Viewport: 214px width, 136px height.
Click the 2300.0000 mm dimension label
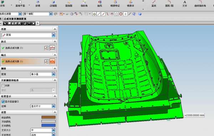(x=194, y=115)
